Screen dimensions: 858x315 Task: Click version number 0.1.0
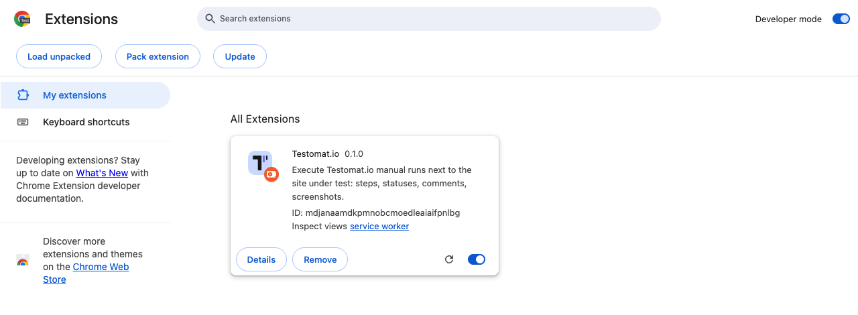tap(354, 153)
